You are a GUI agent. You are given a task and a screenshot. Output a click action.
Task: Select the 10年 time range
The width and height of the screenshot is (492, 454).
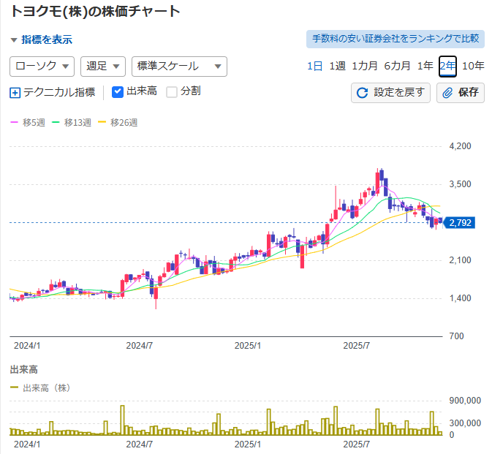[x=474, y=66]
